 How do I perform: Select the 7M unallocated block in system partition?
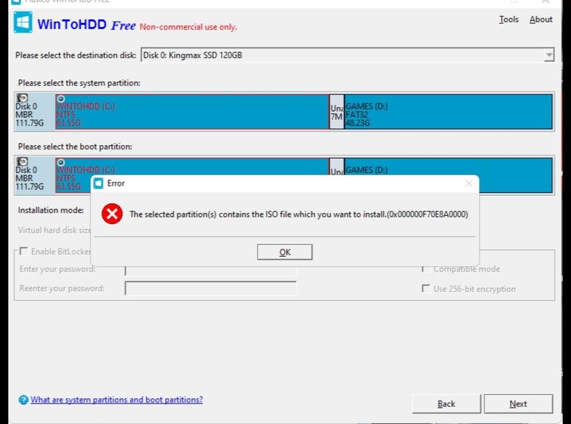tap(337, 112)
